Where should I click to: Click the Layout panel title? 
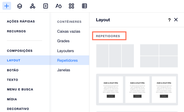(103, 20)
